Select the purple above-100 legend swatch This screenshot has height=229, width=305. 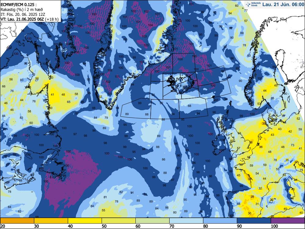point(288,221)
